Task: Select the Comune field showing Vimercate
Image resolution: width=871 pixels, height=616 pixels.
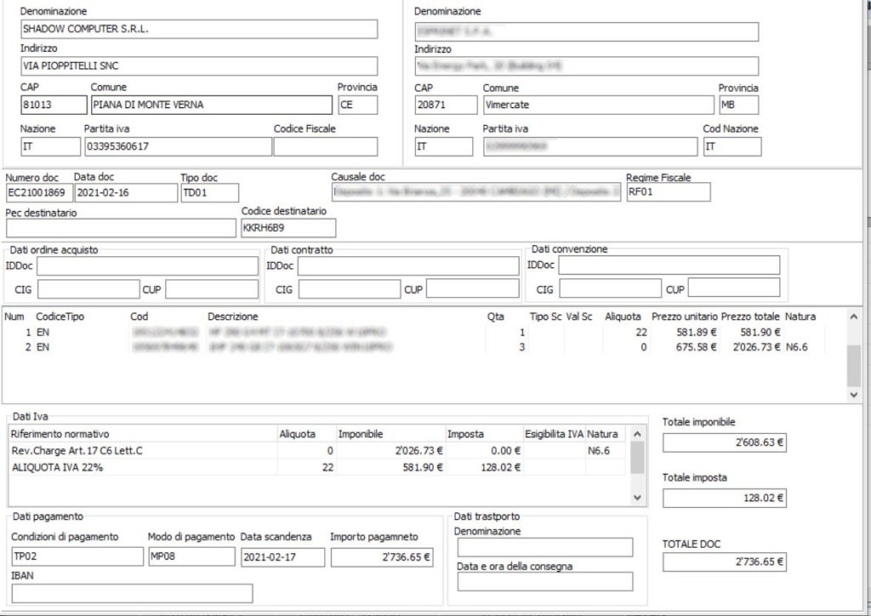Action: pyautogui.click(x=598, y=105)
